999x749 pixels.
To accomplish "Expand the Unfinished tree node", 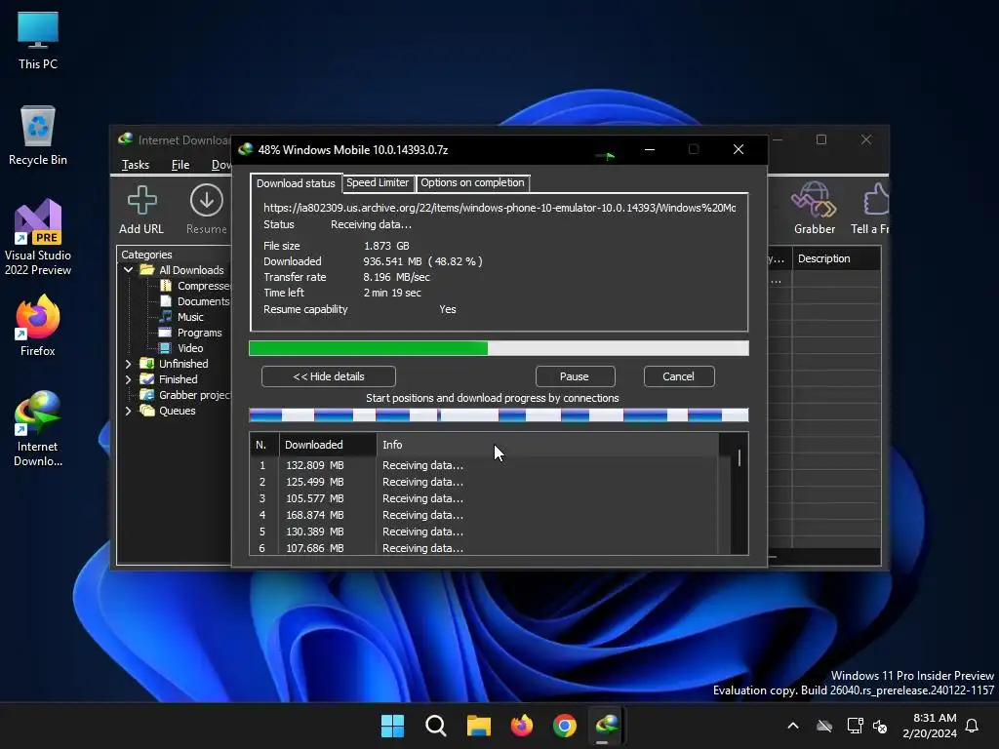I will [128, 364].
